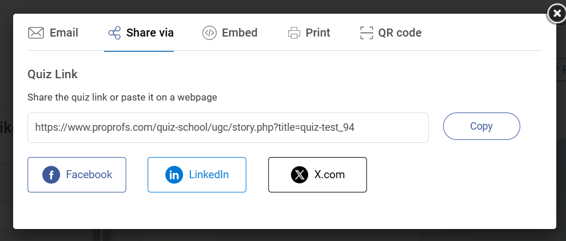The width and height of the screenshot is (566, 241).
Task: Click inside the quiz link URL field
Action: point(228,127)
